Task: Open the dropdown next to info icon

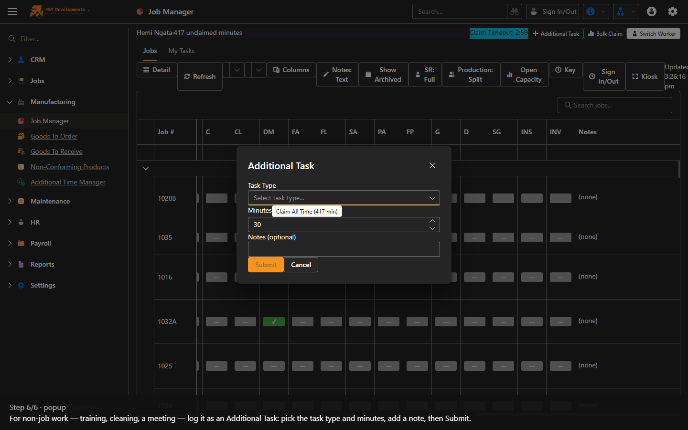Action: (603, 11)
